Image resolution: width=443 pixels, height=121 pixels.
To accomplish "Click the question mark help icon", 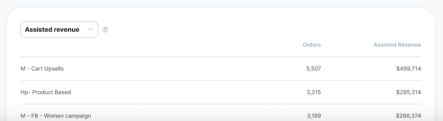I will tap(105, 29).
